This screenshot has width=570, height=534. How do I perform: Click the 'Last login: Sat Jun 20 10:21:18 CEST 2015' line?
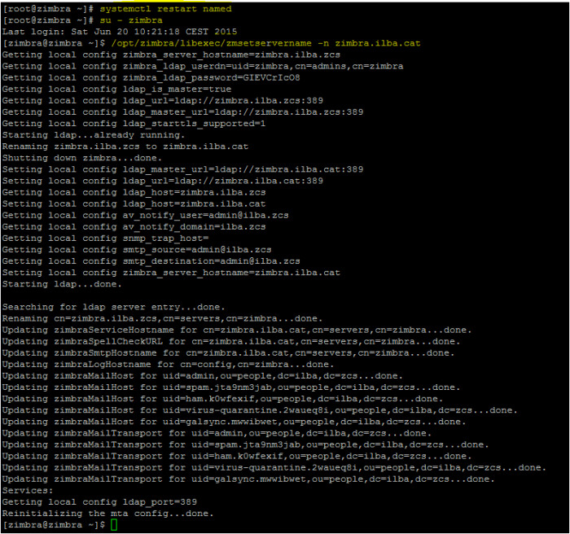pos(120,32)
